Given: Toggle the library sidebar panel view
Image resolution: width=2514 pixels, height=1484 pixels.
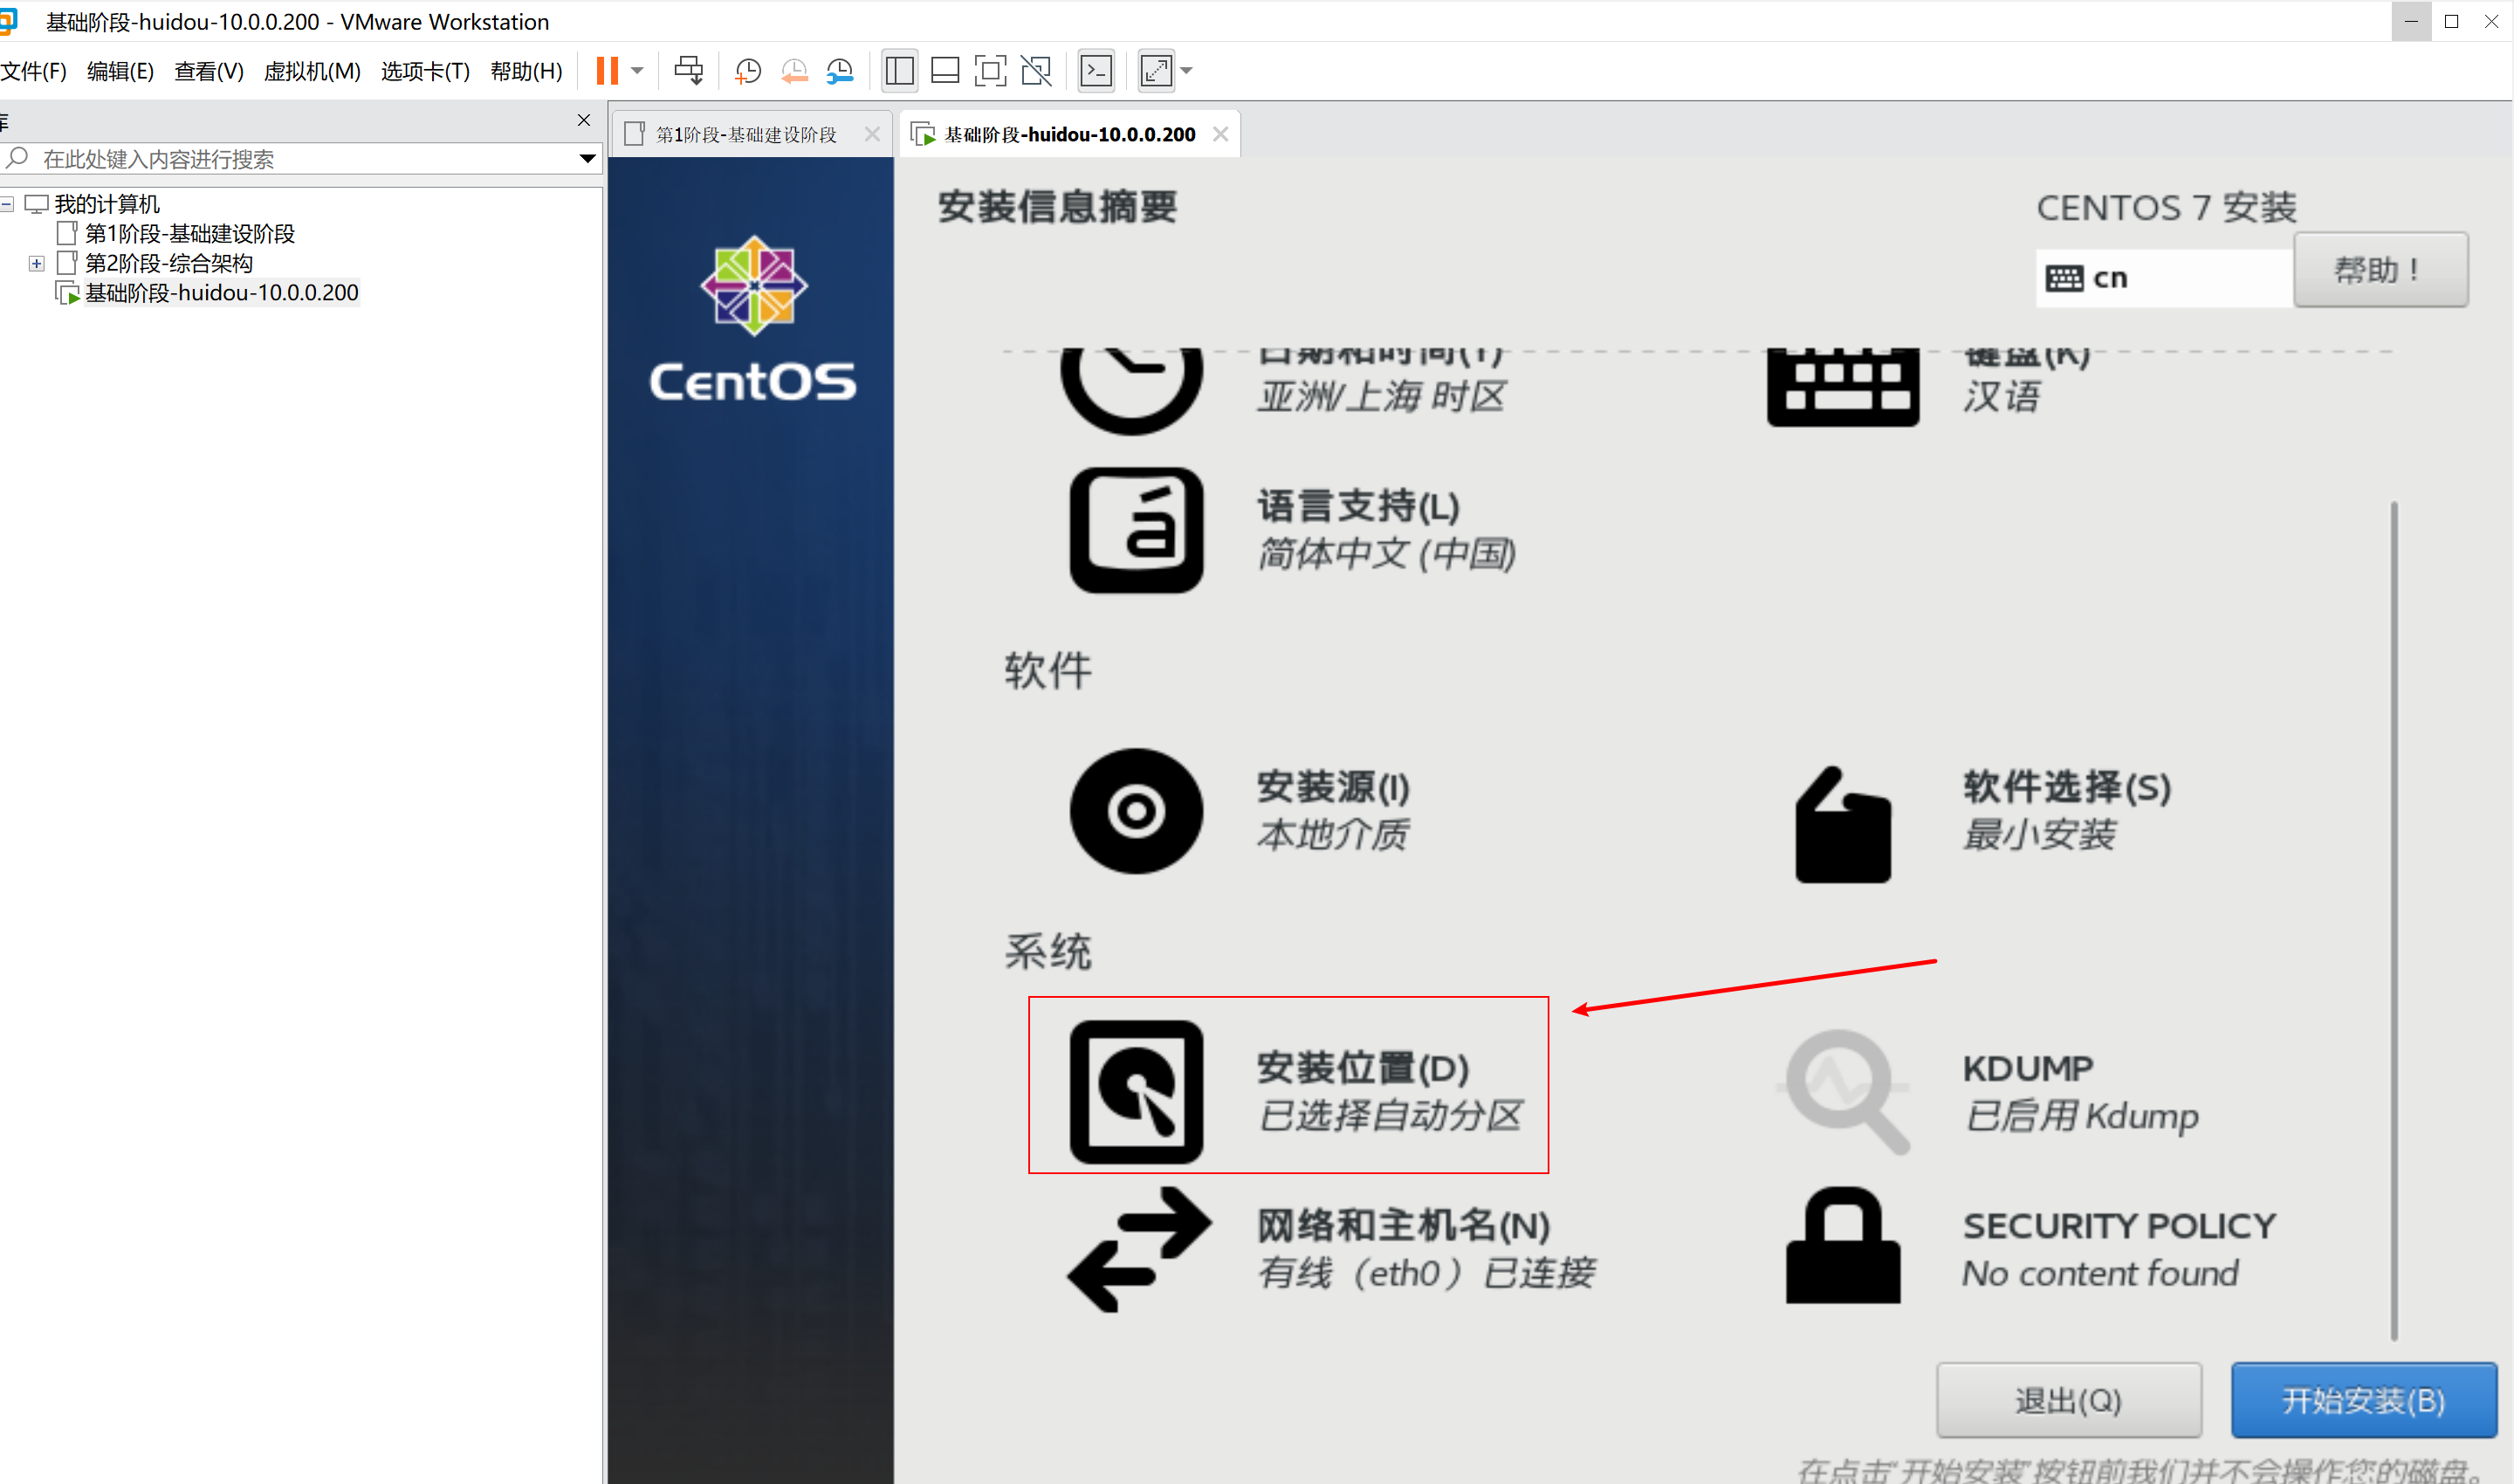Looking at the screenshot, I should 899,70.
